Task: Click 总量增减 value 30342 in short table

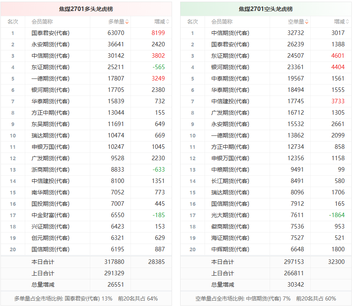Action: pos(296,285)
